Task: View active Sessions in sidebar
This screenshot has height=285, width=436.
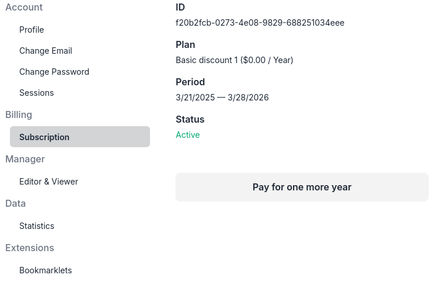Action: point(36,93)
